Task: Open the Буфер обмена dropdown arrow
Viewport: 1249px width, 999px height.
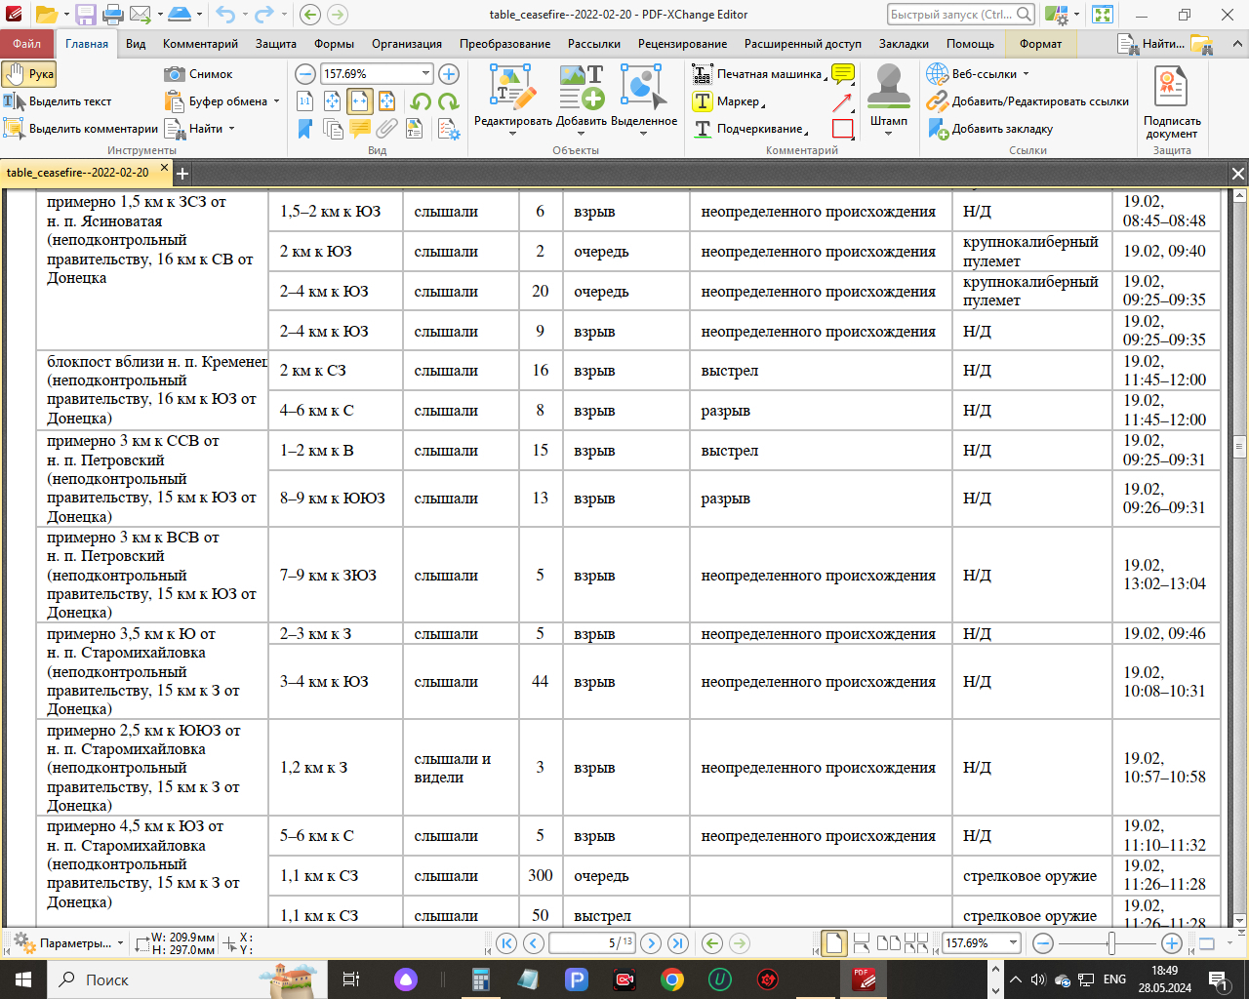Action: coord(277,101)
